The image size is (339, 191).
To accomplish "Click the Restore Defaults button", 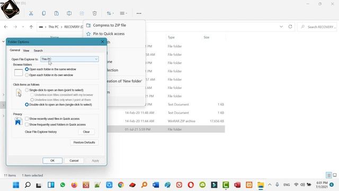I will tap(84, 142).
